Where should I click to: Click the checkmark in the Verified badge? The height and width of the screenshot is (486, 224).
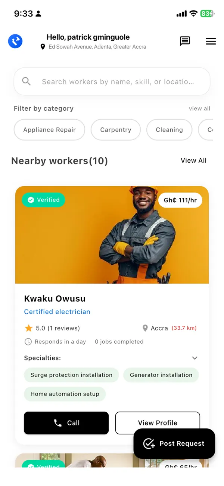31,200
